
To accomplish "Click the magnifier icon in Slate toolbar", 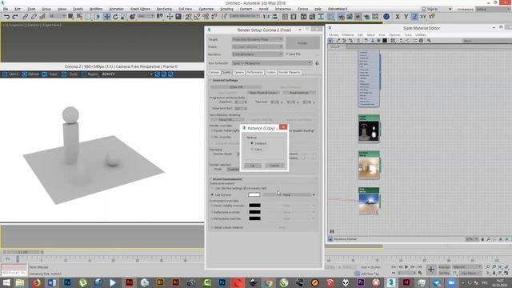I will tap(429, 41).
